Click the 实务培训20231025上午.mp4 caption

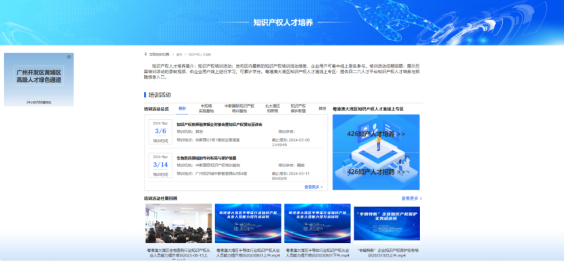(387, 253)
